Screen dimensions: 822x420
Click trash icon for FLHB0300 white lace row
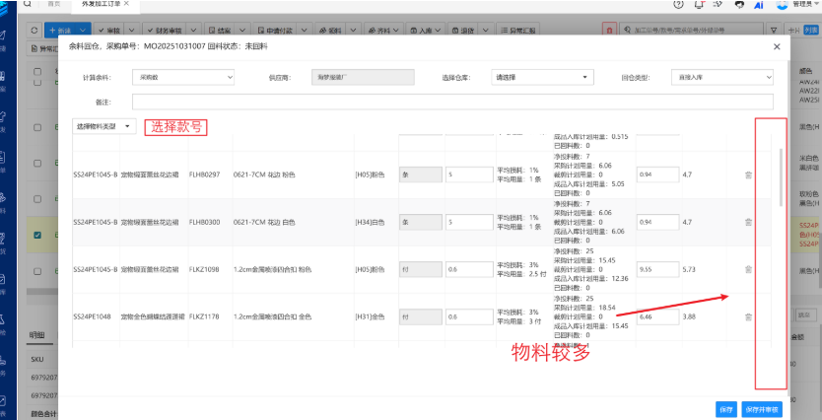[748, 222]
